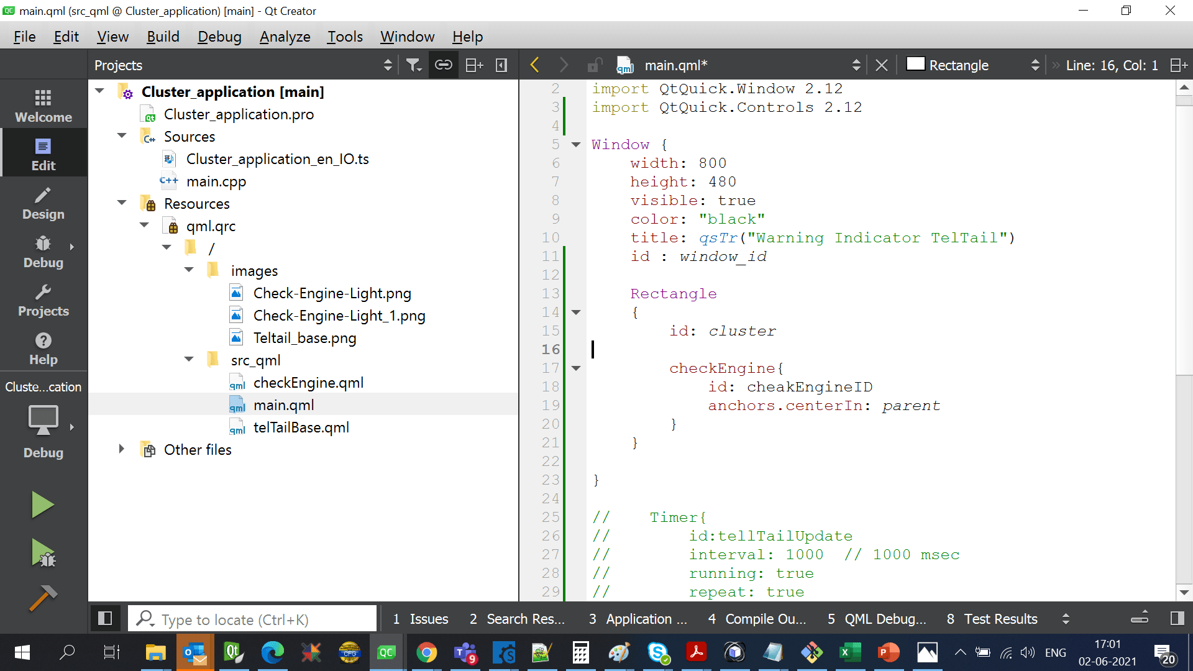
Task: Toggle the left sidebar visibility near the locator
Action: [105, 618]
